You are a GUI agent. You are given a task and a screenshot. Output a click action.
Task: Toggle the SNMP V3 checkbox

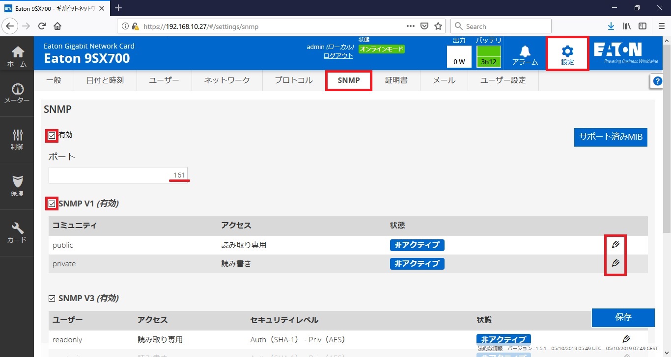(52, 298)
